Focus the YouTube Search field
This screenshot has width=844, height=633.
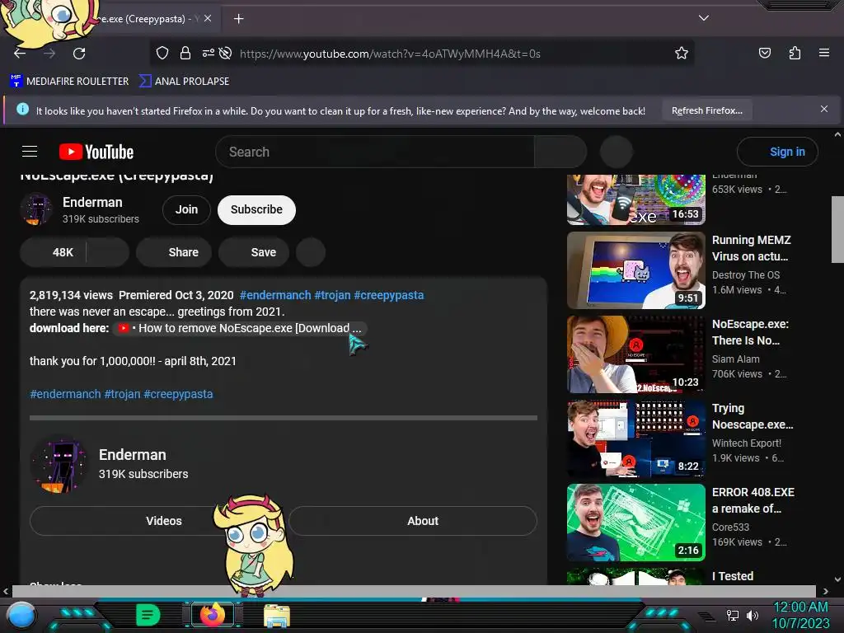point(375,152)
